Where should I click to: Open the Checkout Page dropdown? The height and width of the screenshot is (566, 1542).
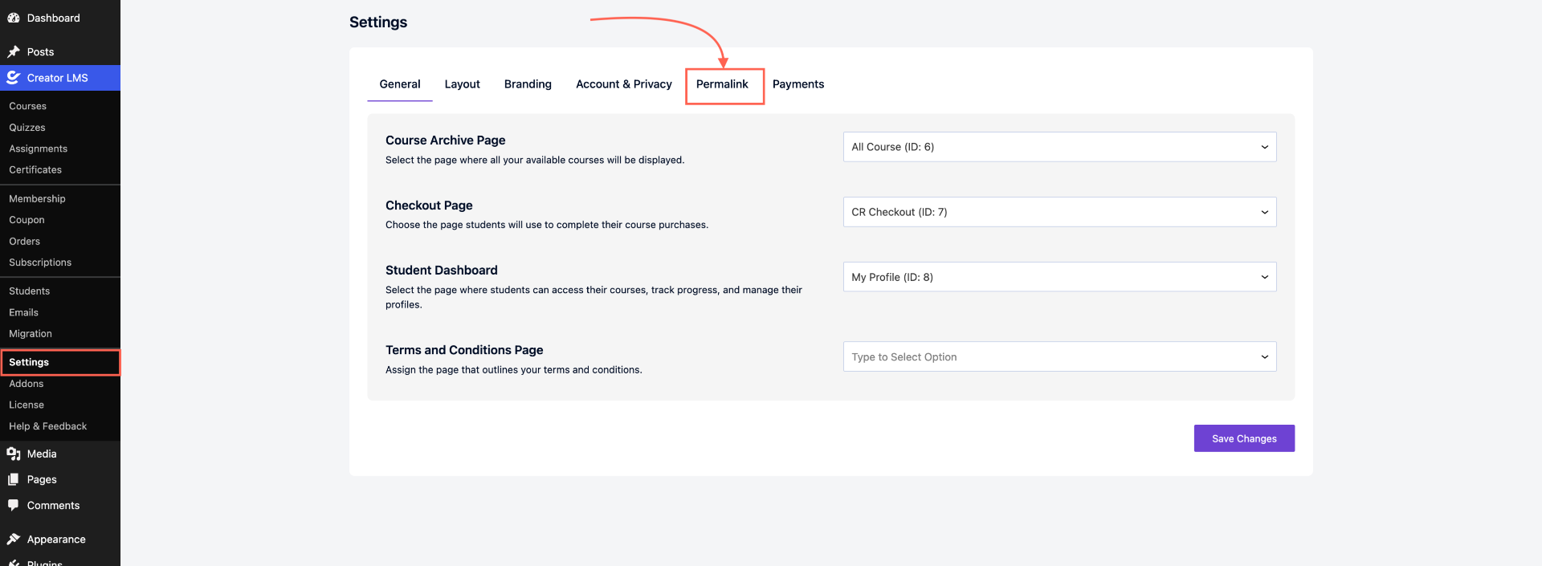pyautogui.click(x=1059, y=212)
